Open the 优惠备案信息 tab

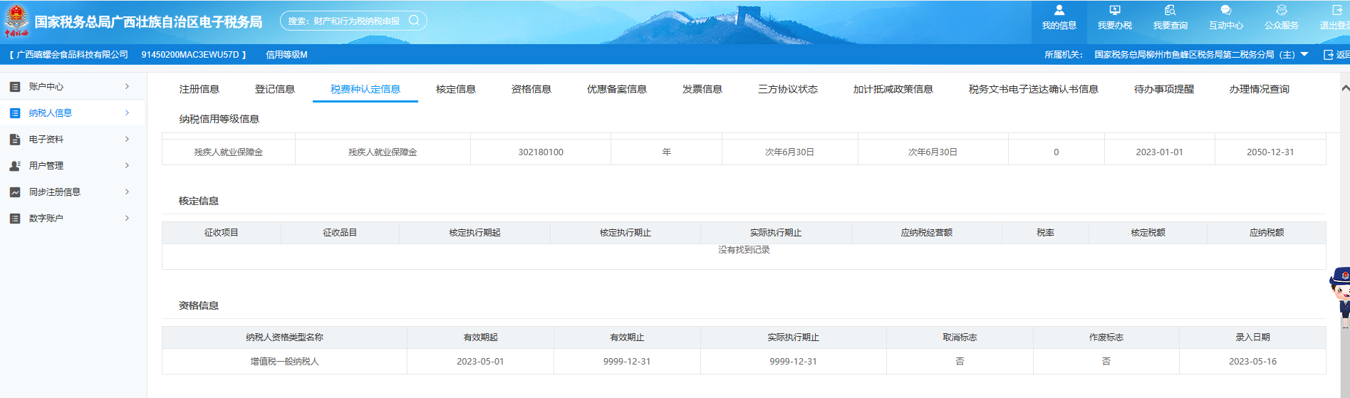coord(616,90)
